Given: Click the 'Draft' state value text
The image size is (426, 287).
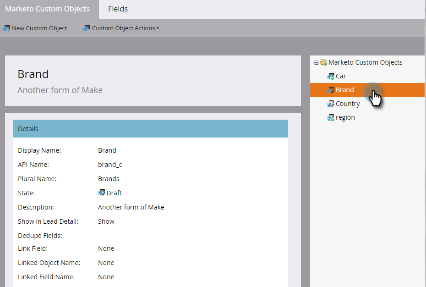Looking at the screenshot, I should [114, 193].
